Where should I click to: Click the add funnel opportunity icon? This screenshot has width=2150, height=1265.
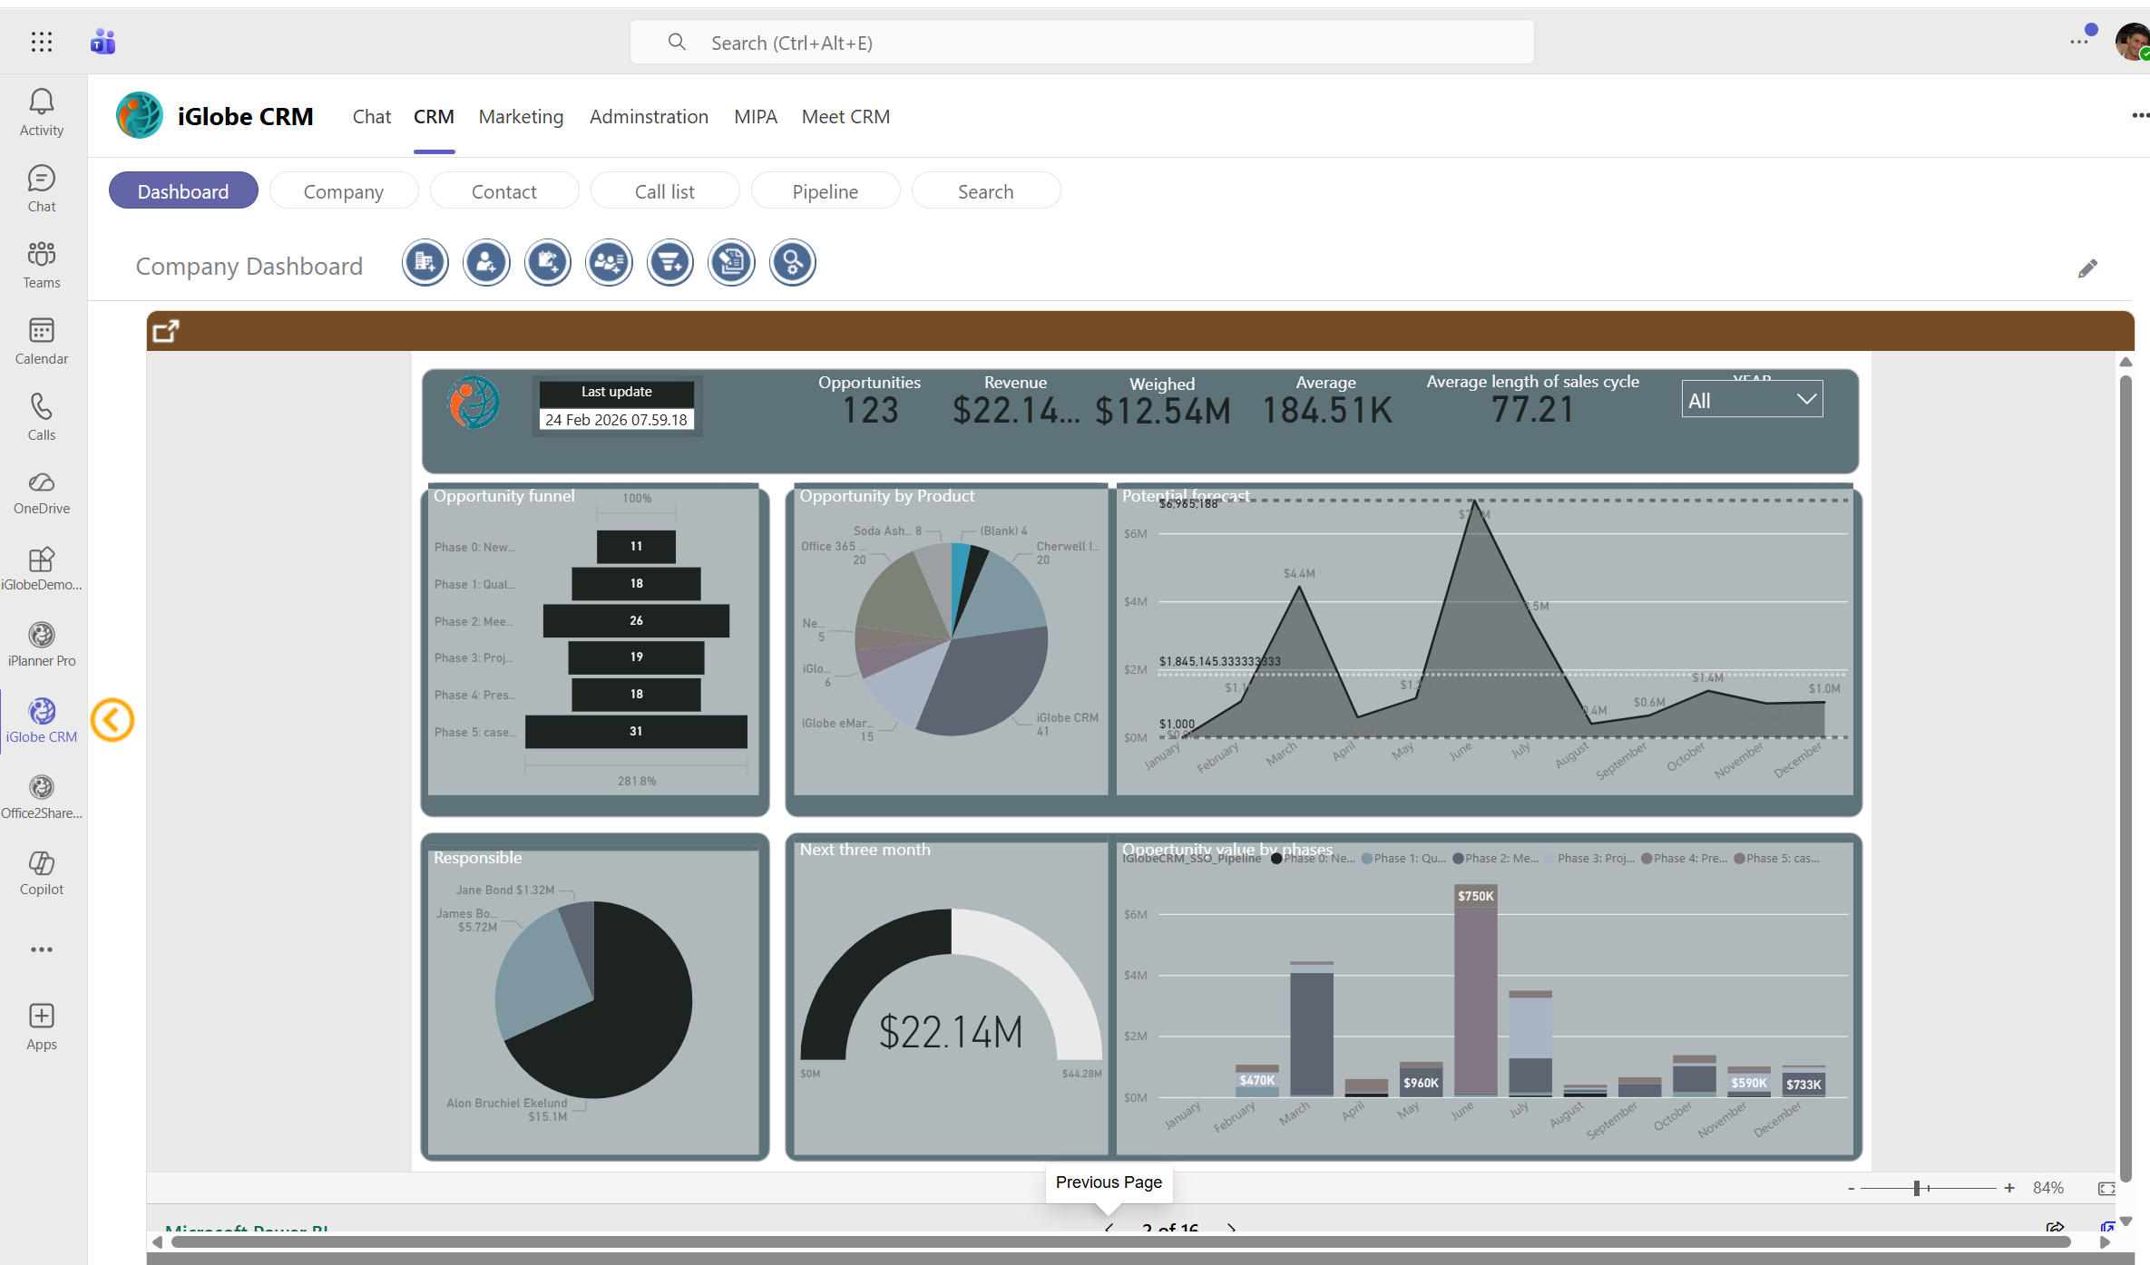669,263
